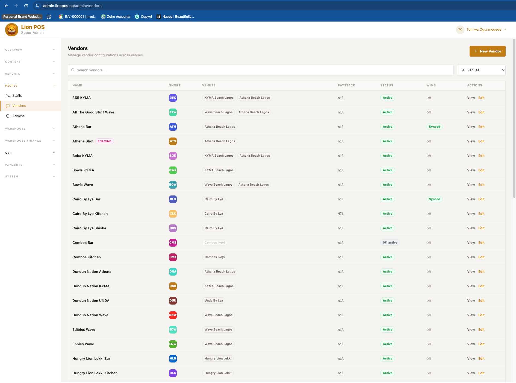Screen dimensions: 516x383
Task: Open the Zoho Accounts bookmark
Action: [116, 17]
